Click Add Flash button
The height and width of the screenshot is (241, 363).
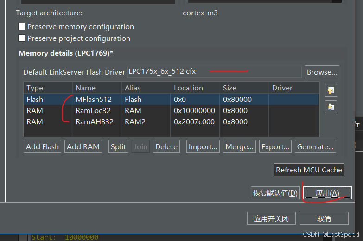point(42,146)
